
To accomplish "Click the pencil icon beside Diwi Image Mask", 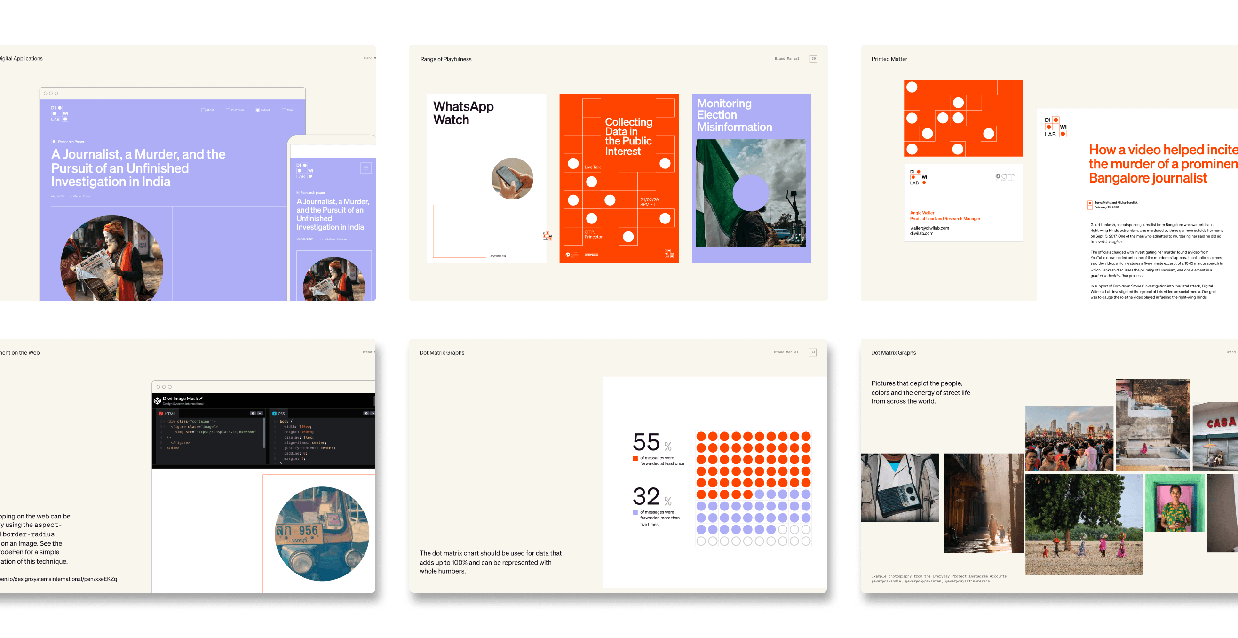I will point(201,398).
